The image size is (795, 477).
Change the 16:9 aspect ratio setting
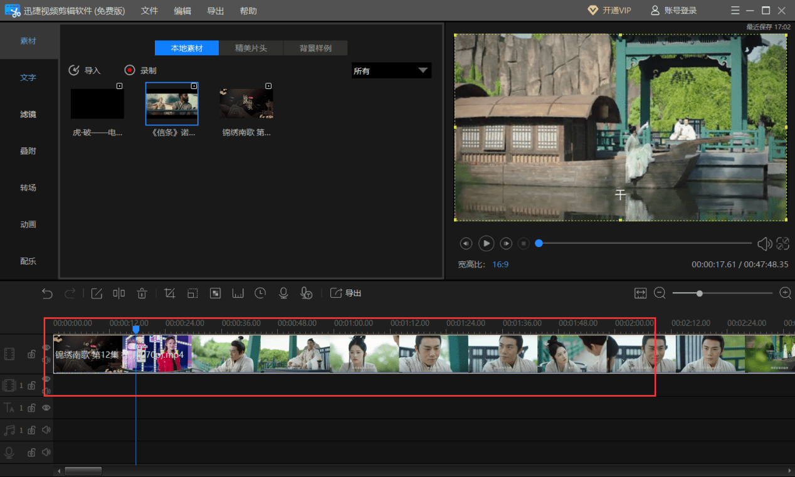point(500,265)
